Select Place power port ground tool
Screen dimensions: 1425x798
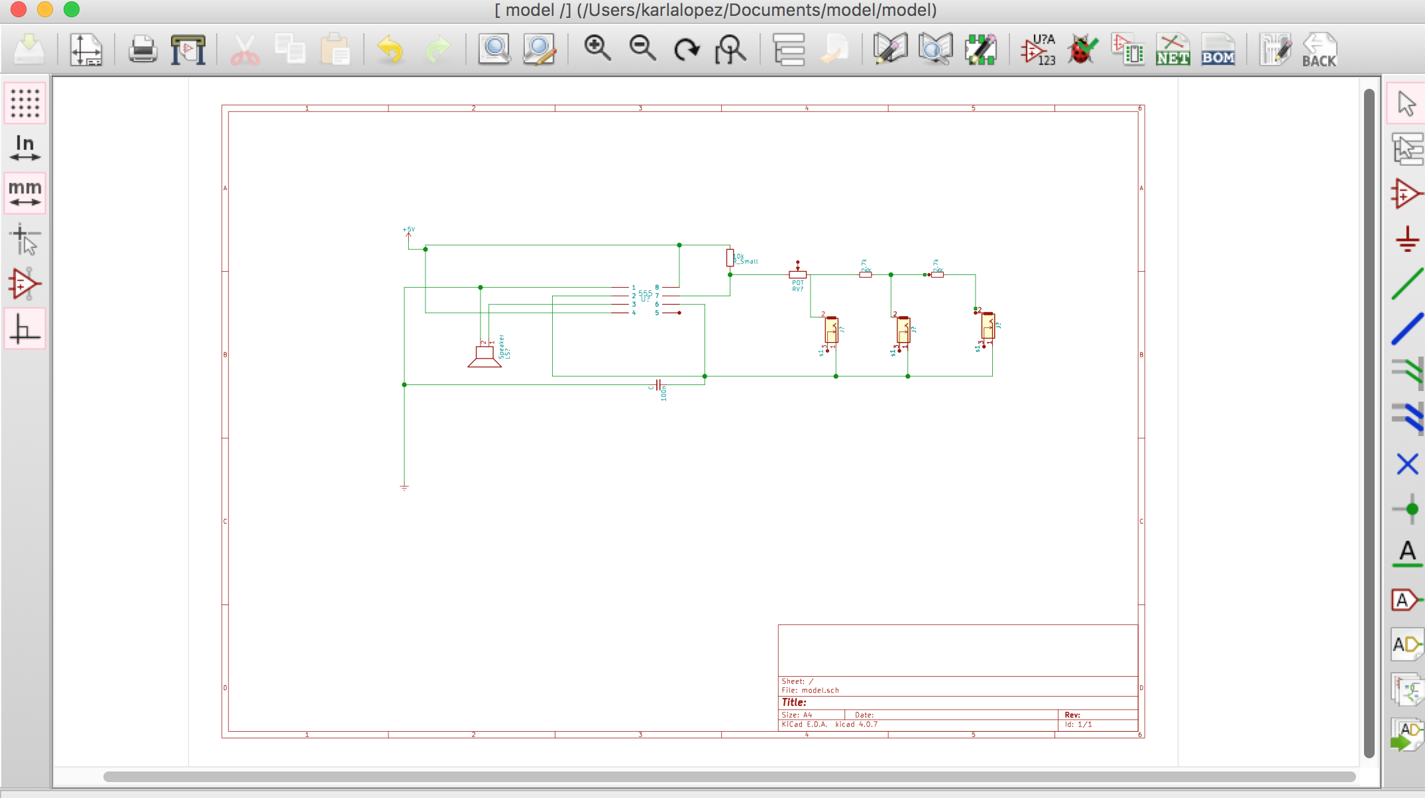click(x=1406, y=239)
